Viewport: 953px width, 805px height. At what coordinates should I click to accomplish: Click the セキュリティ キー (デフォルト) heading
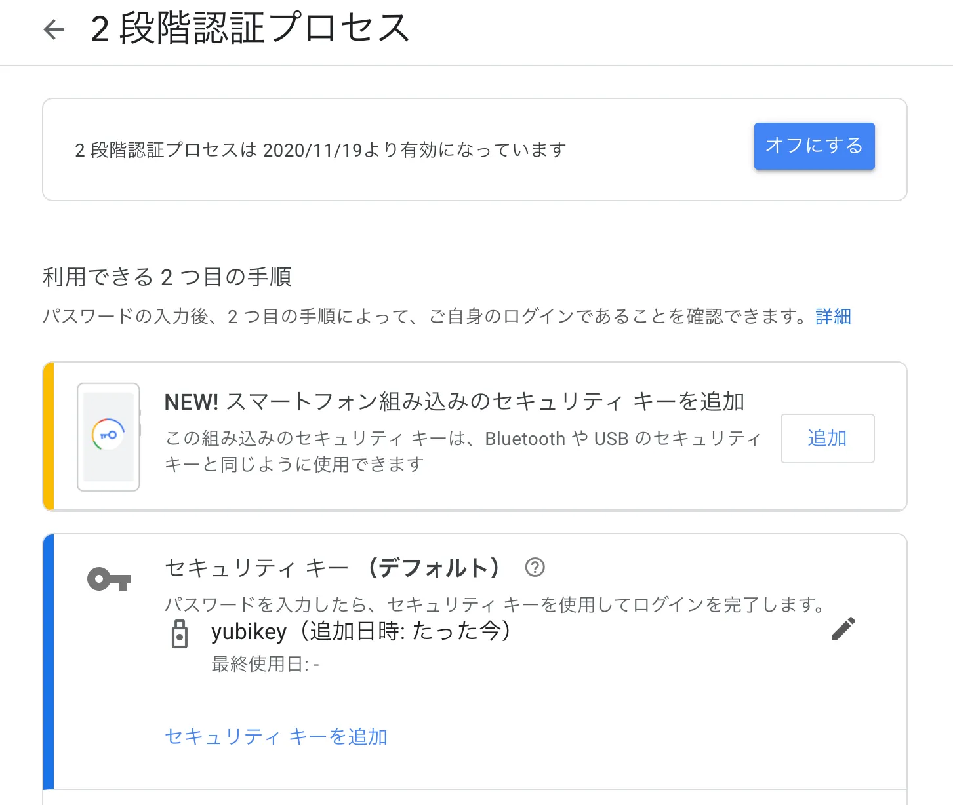(332, 568)
